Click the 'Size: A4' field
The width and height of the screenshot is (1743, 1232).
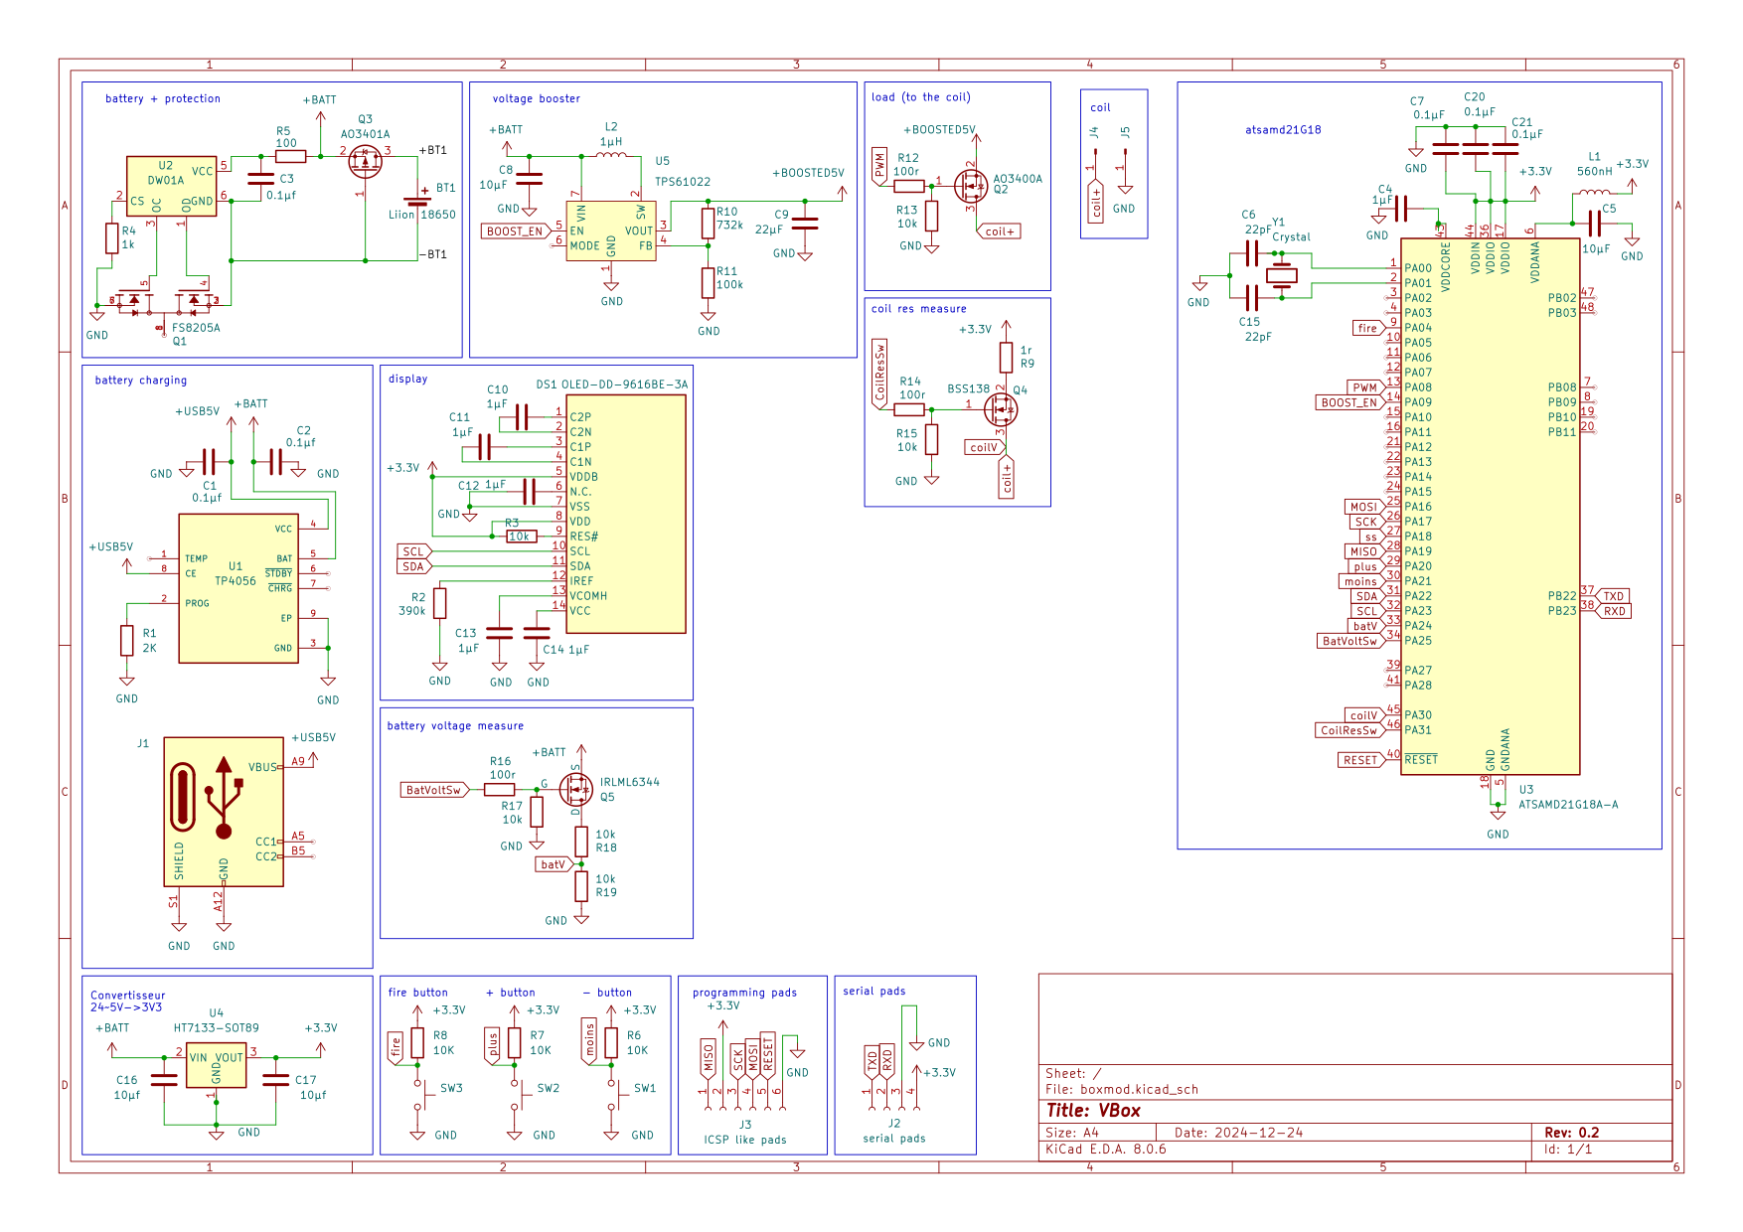[x=1072, y=1133]
